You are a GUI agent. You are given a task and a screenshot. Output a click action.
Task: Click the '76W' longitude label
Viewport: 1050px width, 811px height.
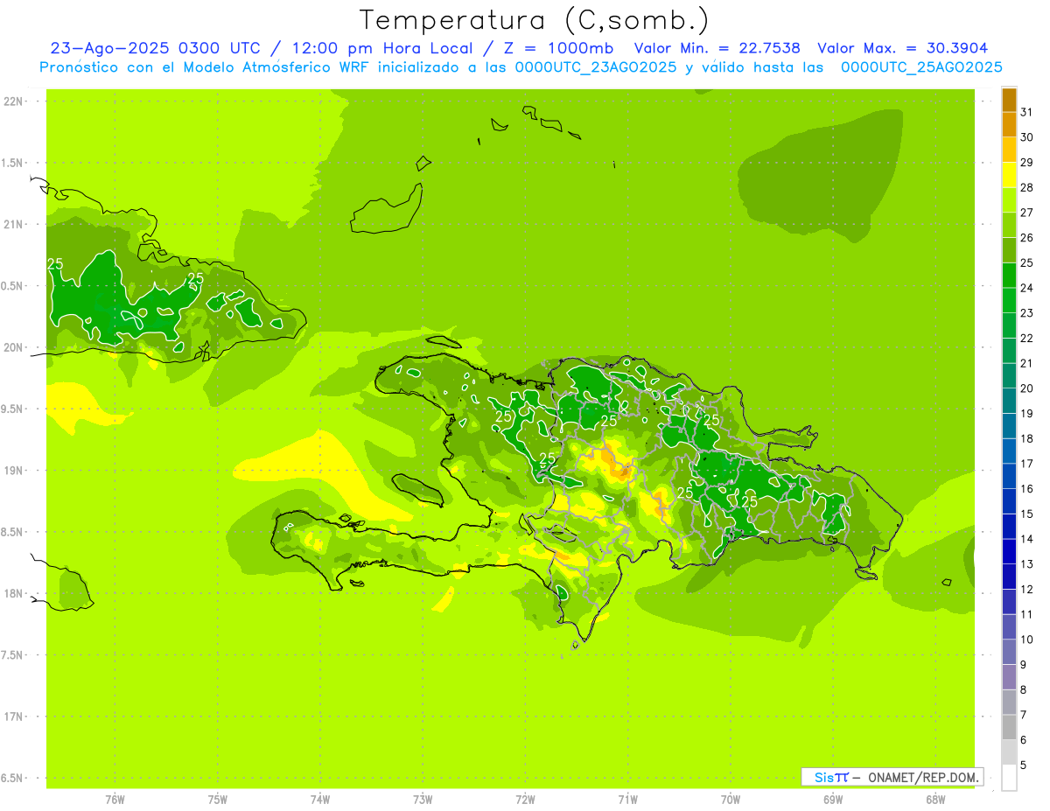(x=115, y=800)
